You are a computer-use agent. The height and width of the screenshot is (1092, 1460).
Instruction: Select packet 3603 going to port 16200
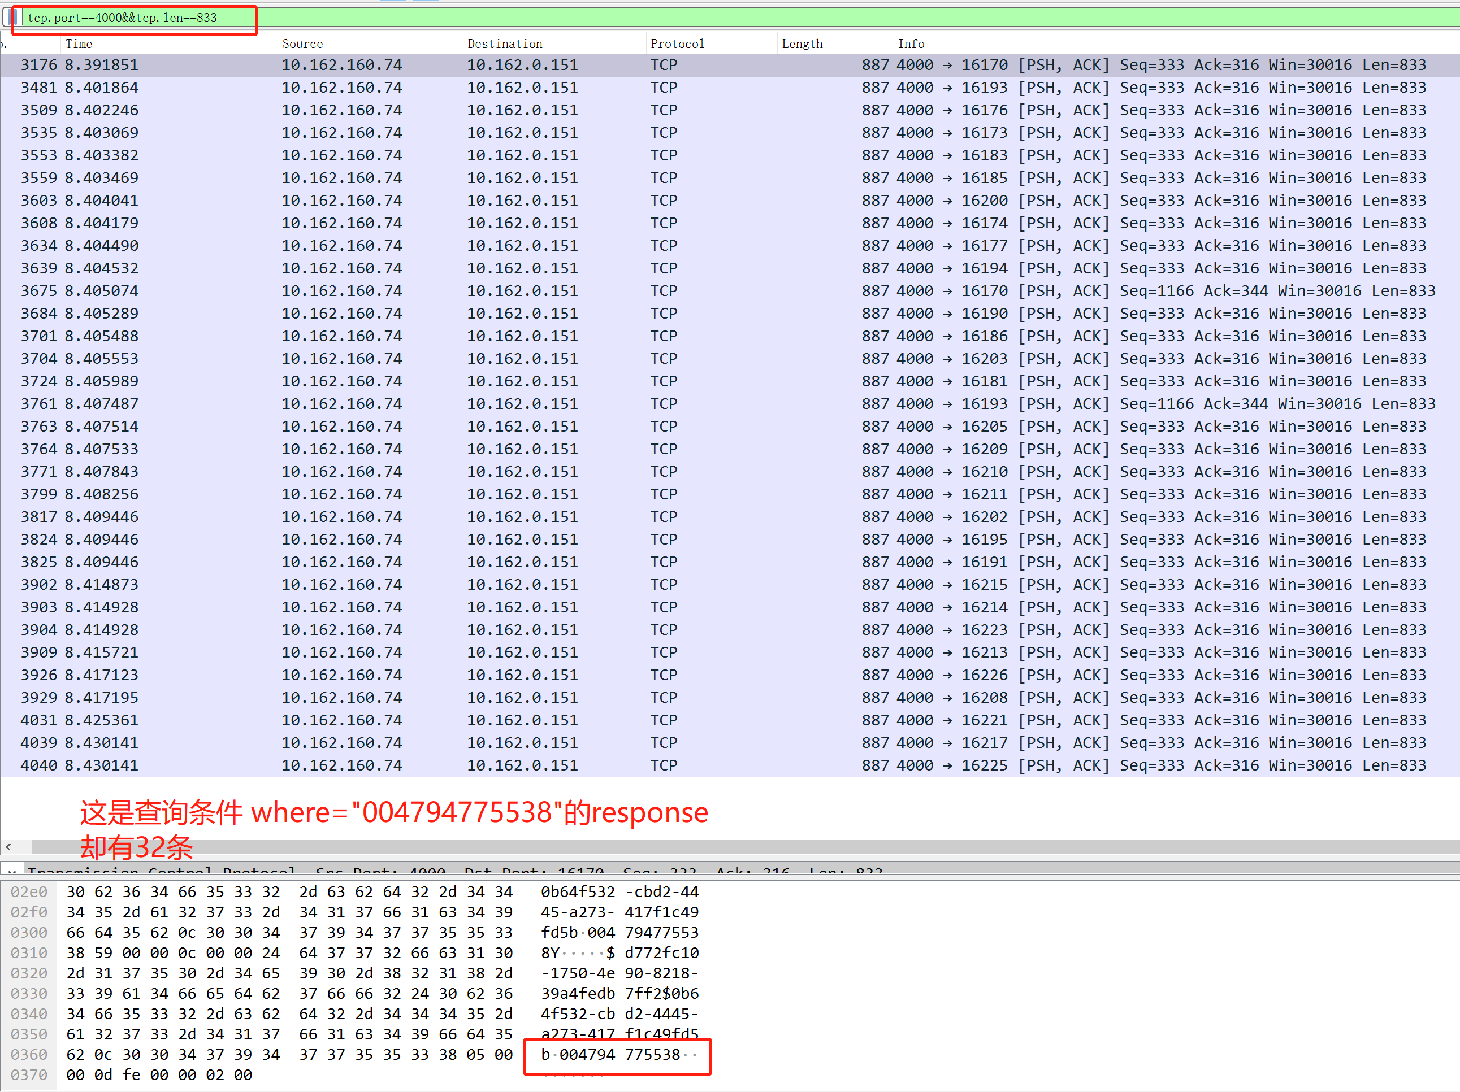pyautogui.click(x=730, y=201)
